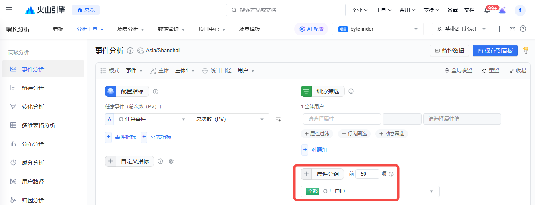
Task: Open the user avatar f
Action: 520,10
